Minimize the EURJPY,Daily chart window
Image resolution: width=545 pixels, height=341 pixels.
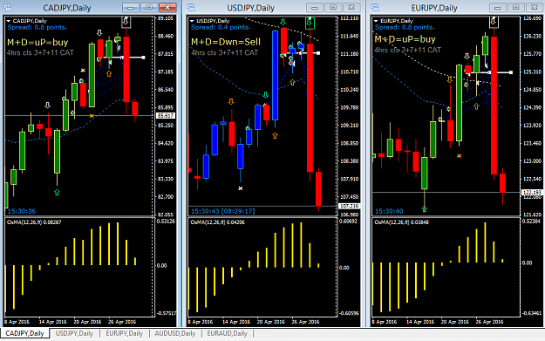coord(498,7)
